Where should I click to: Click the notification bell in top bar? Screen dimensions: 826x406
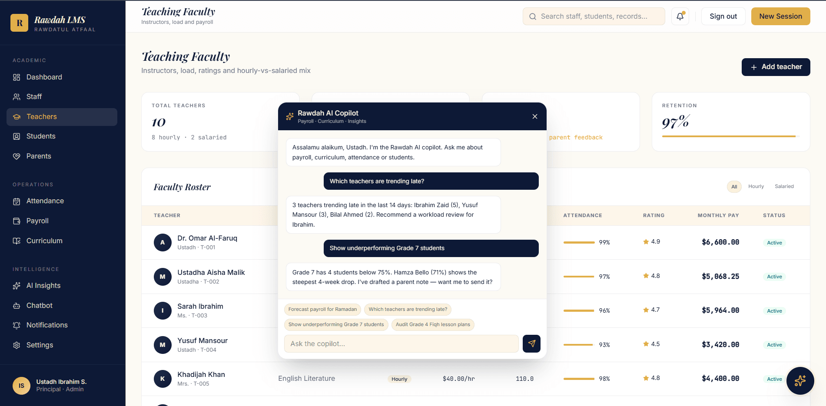(680, 17)
